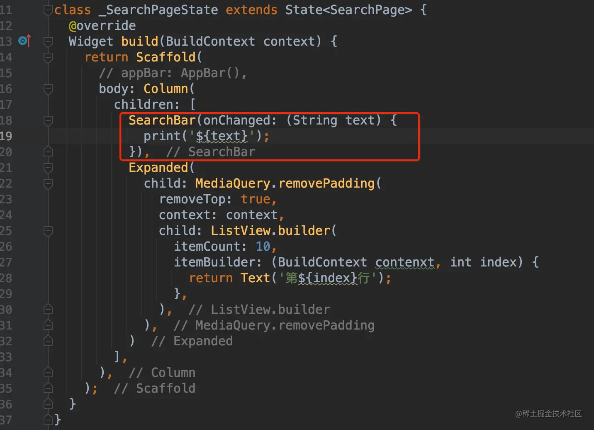Click the Widget return type on line 13

point(91,42)
